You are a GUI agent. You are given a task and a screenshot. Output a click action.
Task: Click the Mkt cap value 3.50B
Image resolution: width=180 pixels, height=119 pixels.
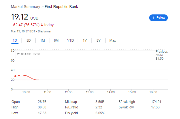click(100, 102)
